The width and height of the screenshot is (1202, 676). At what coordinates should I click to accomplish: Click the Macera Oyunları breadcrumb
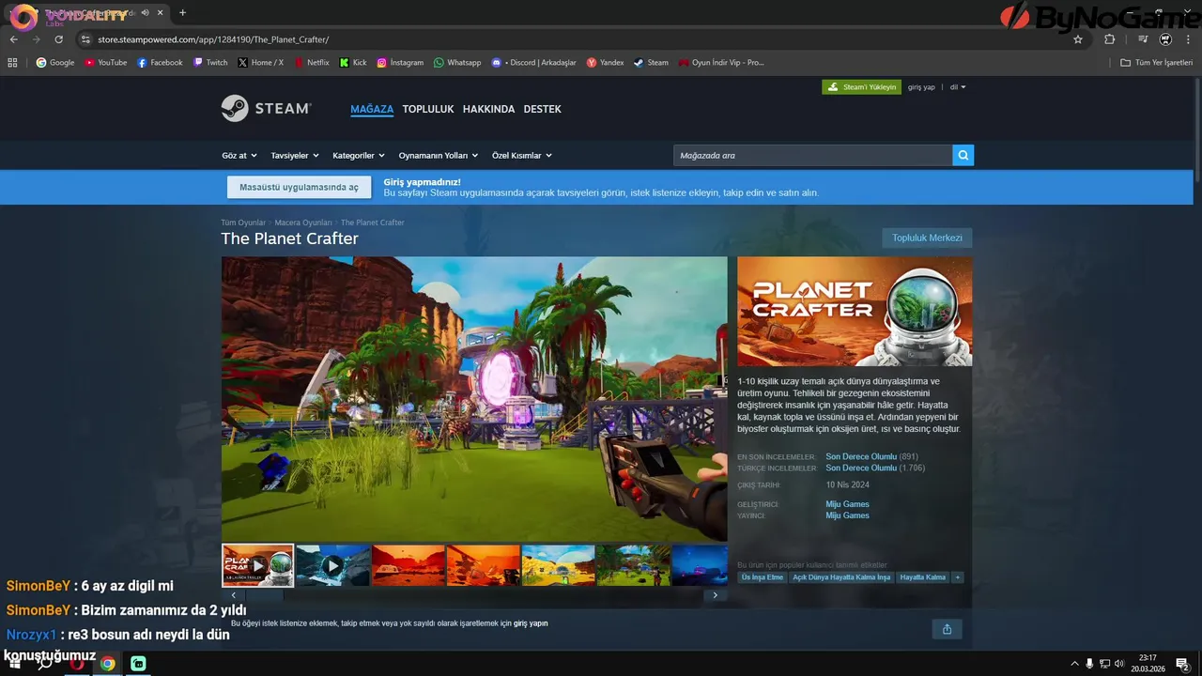tap(303, 223)
